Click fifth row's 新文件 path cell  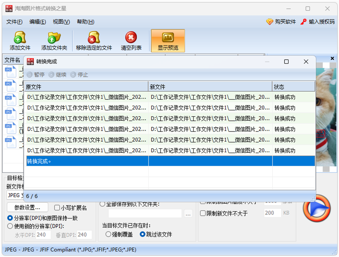tap(210, 140)
